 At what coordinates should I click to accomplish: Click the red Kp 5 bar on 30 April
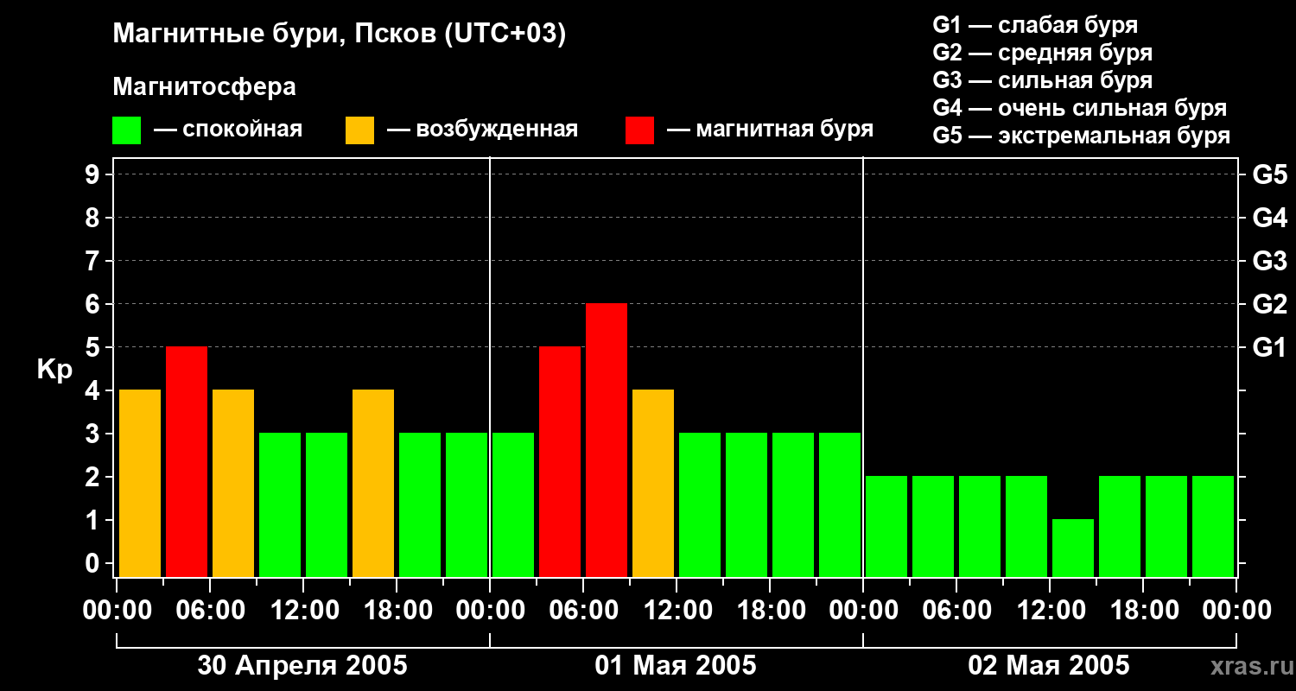[187, 461]
